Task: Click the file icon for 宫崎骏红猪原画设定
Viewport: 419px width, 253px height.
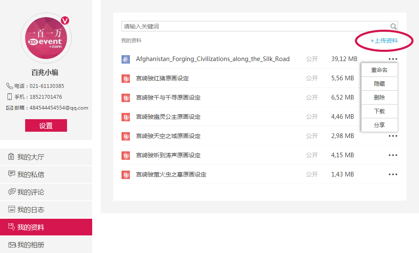Action: [126, 78]
